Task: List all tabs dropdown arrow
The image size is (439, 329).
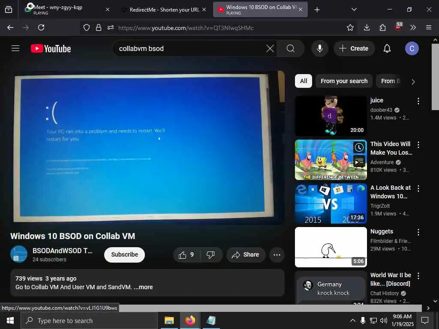Action: (x=354, y=9)
